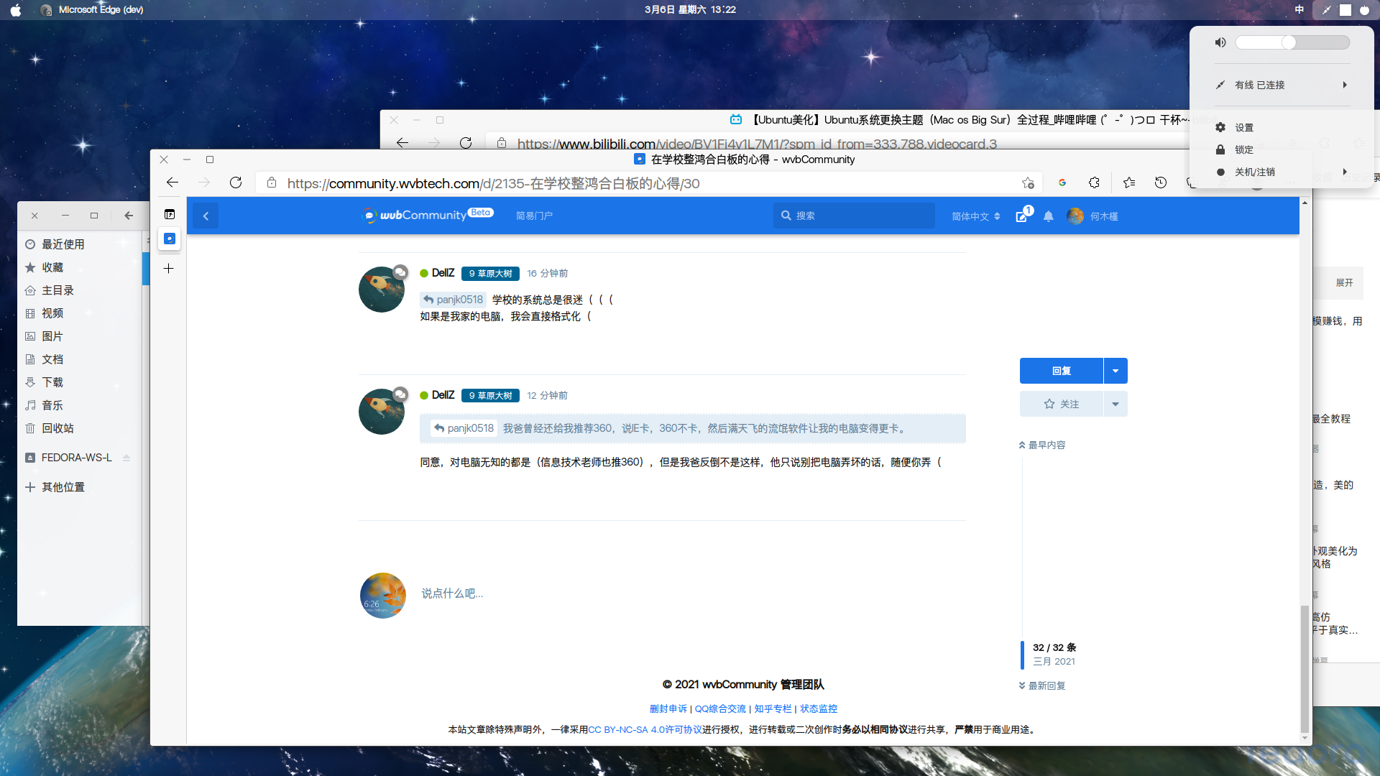
Task: Click the notifications bell icon
Action: [1048, 216]
